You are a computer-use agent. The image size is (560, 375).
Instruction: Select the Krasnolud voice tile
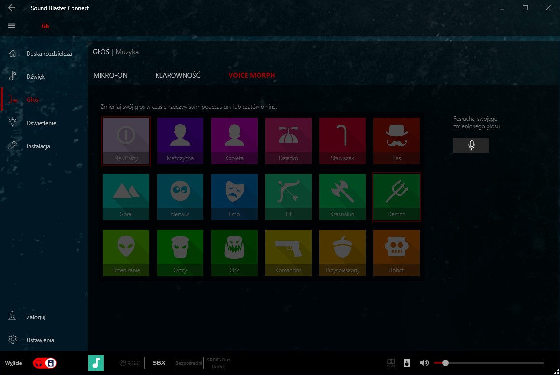[343, 197]
